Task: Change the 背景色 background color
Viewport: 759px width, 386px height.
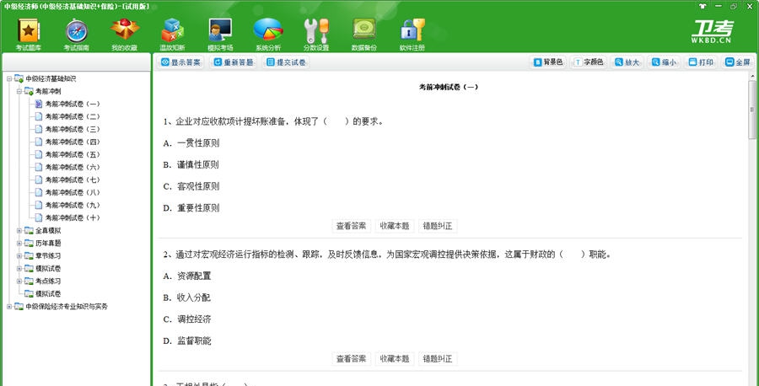Action: tap(548, 62)
